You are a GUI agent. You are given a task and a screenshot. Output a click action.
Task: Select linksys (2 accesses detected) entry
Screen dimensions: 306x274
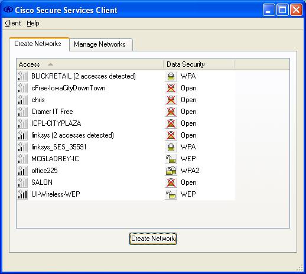tap(73, 135)
